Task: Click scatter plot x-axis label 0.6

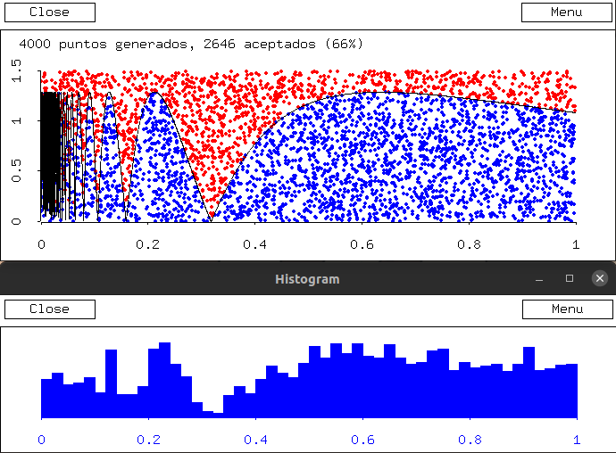Action: coord(362,244)
